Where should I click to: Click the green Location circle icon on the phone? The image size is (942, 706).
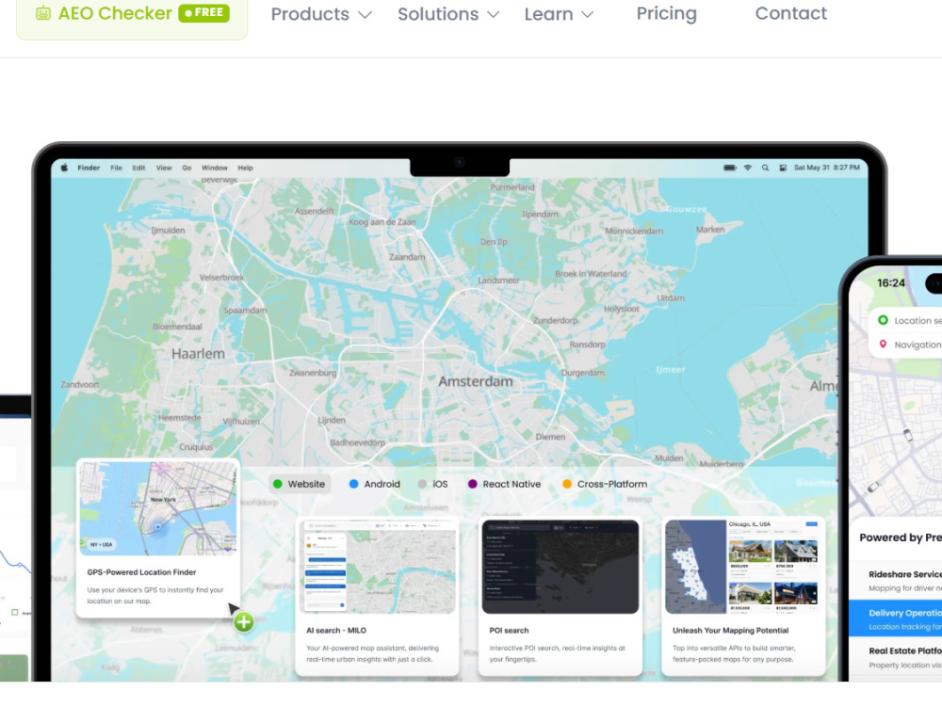884,320
